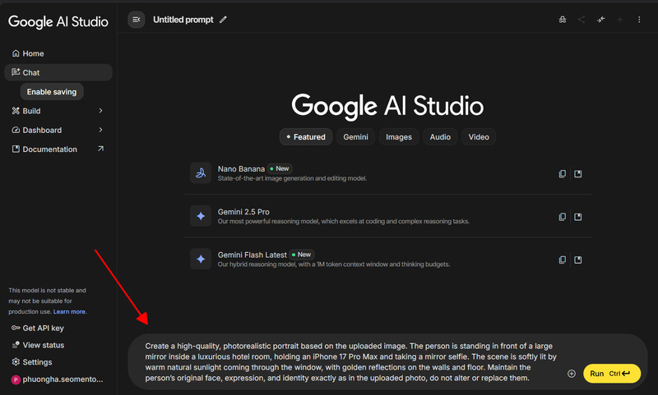Open the three-dot more options menu
The height and width of the screenshot is (395, 658).
click(x=639, y=19)
